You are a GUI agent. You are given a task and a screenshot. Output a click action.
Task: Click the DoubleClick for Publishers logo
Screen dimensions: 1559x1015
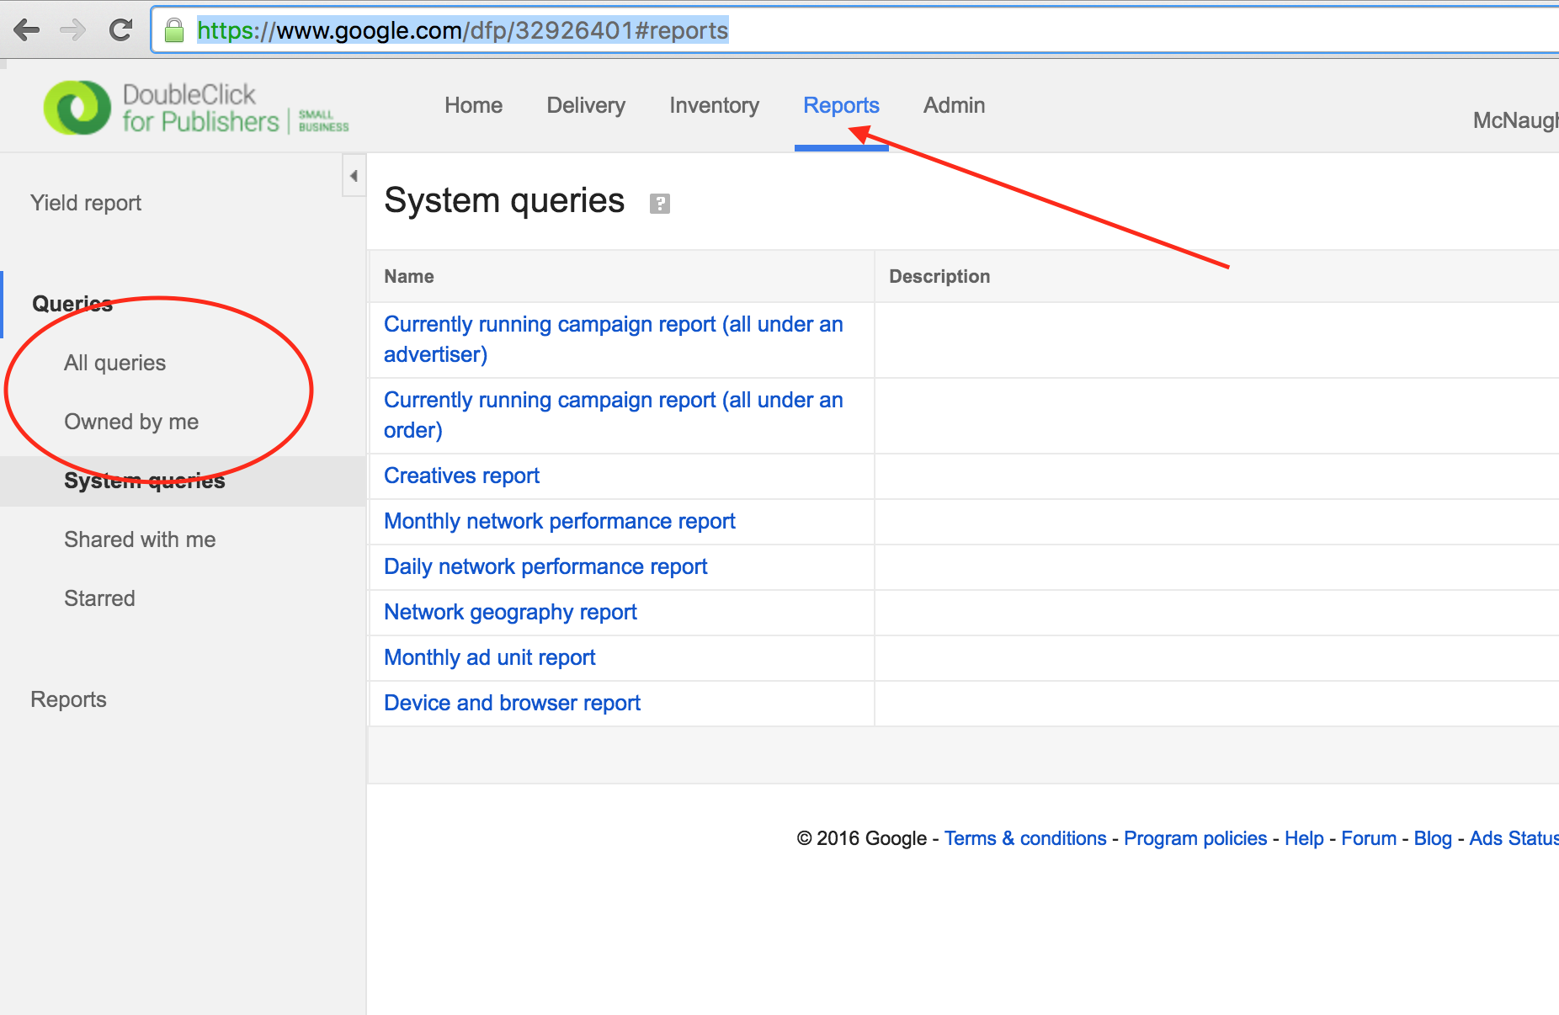click(x=195, y=108)
